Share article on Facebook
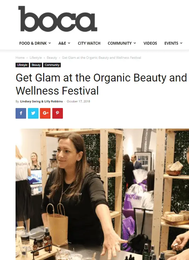This screenshot has width=189, height=260. coord(21,113)
